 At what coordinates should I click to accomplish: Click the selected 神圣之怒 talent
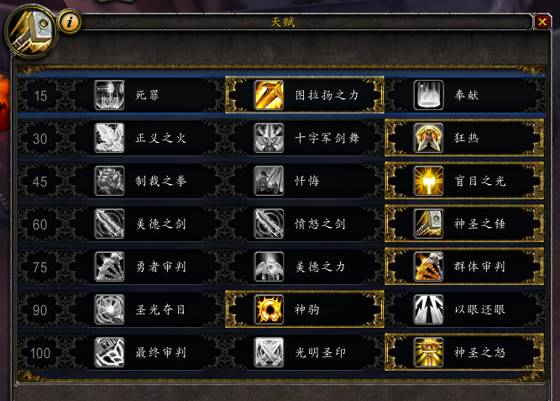464,353
